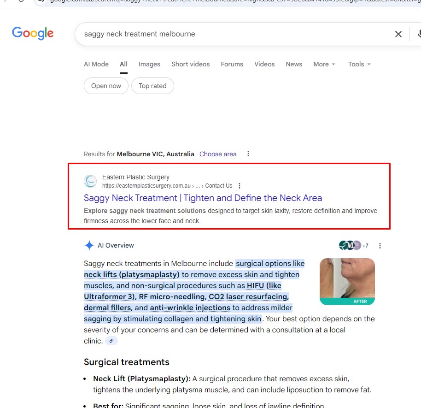This screenshot has height=408, width=421.
Task: Clear the search box with X icon
Action: 398,34
